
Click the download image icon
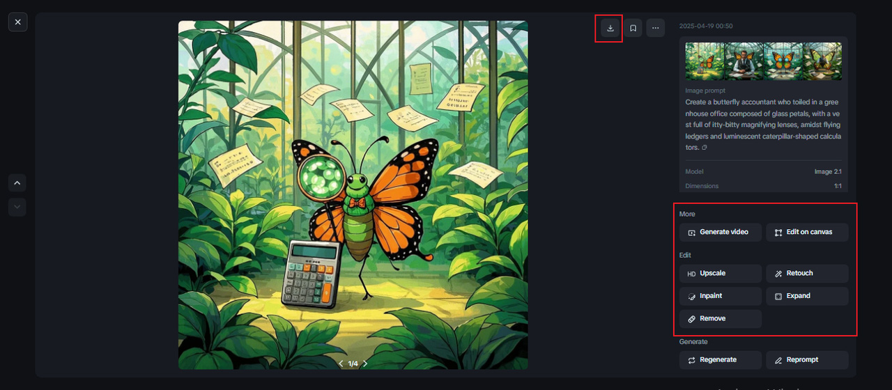610,28
